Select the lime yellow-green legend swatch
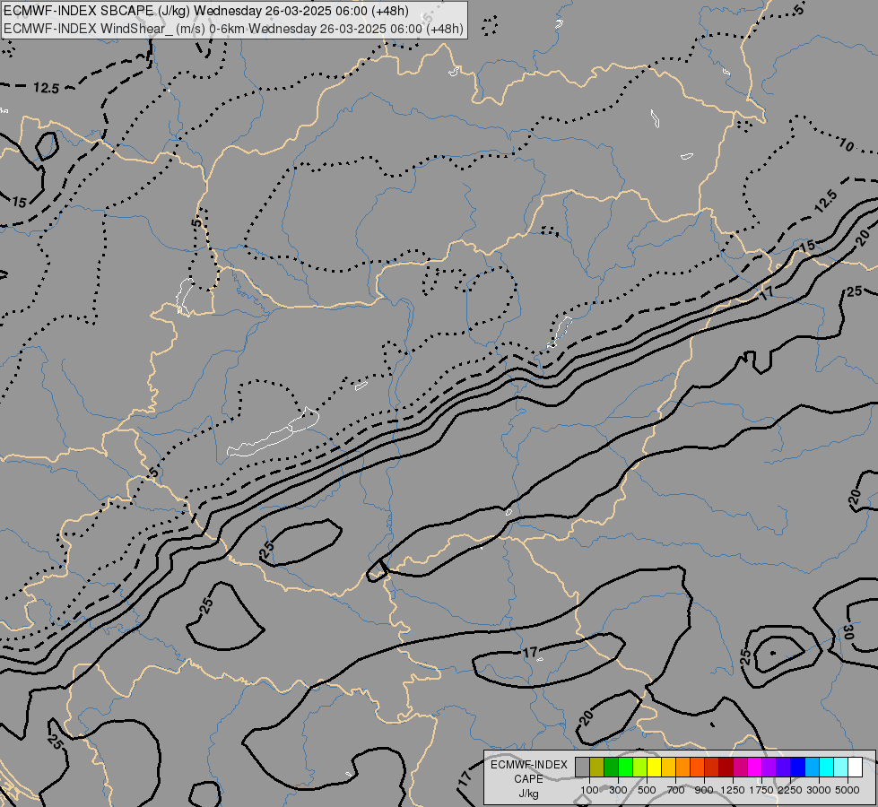The height and width of the screenshot is (807, 878). coord(640,768)
